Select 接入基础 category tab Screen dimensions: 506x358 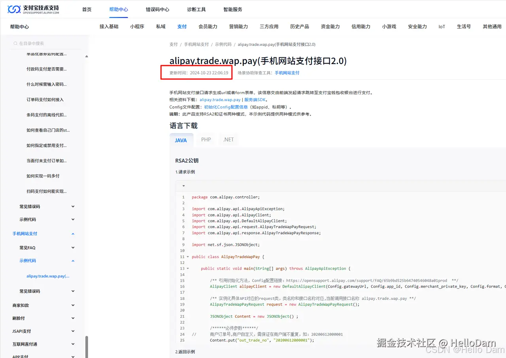click(x=109, y=26)
